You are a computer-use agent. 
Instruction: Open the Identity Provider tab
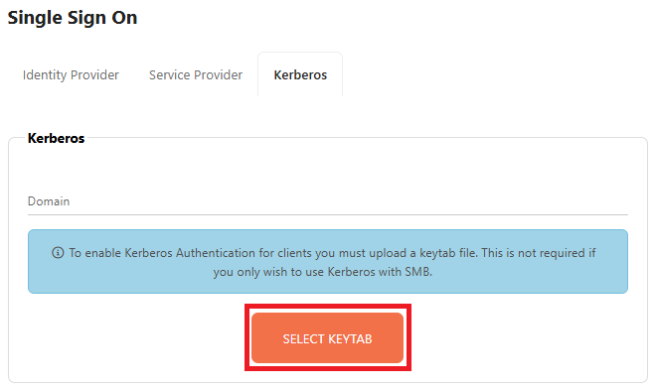pyautogui.click(x=71, y=74)
